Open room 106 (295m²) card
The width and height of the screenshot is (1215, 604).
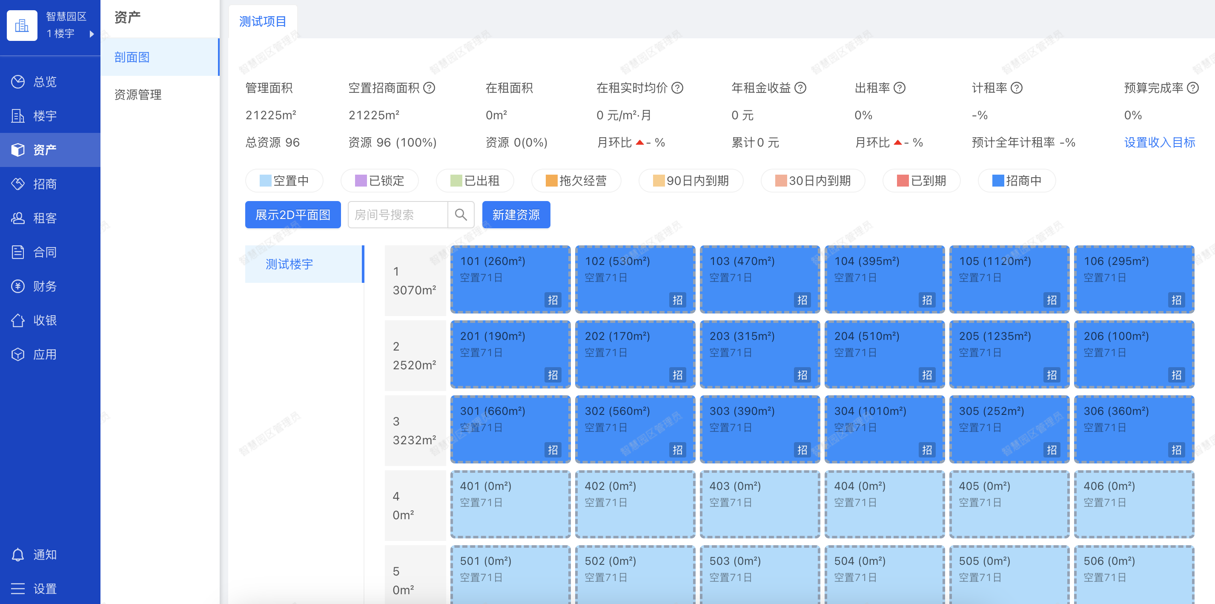[1134, 279]
